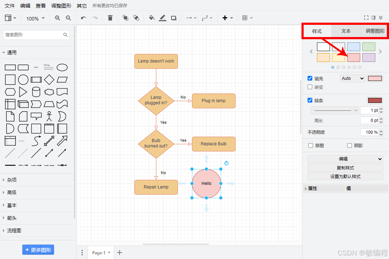Select the callout speech bubble shape
The width and height of the screenshot is (389, 259).
click(36, 116)
